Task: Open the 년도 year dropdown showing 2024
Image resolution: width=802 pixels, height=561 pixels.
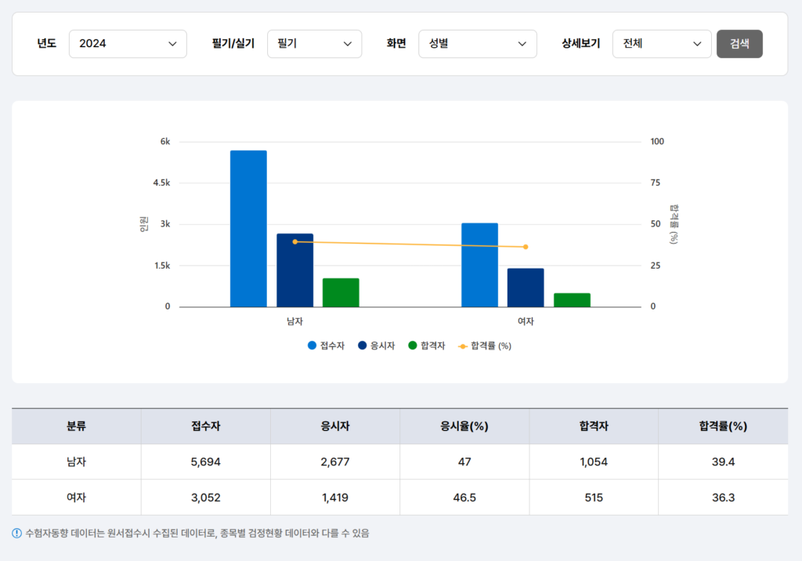Action: click(x=128, y=43)
